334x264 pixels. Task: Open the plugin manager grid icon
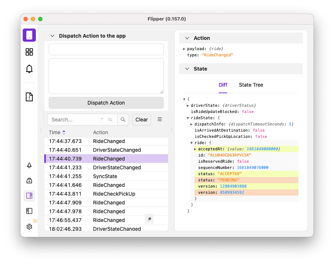[29, 52]
